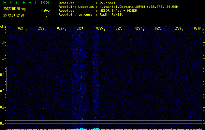The width and height of the screenshot is (205, 130).
Task: Click the gray vertical range bar near 0.9 kHz
Action: click(6, 79)
